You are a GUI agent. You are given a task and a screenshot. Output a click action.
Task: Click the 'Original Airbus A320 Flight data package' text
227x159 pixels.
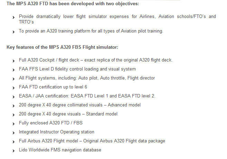pyautogui.click(x=124, y=141)
